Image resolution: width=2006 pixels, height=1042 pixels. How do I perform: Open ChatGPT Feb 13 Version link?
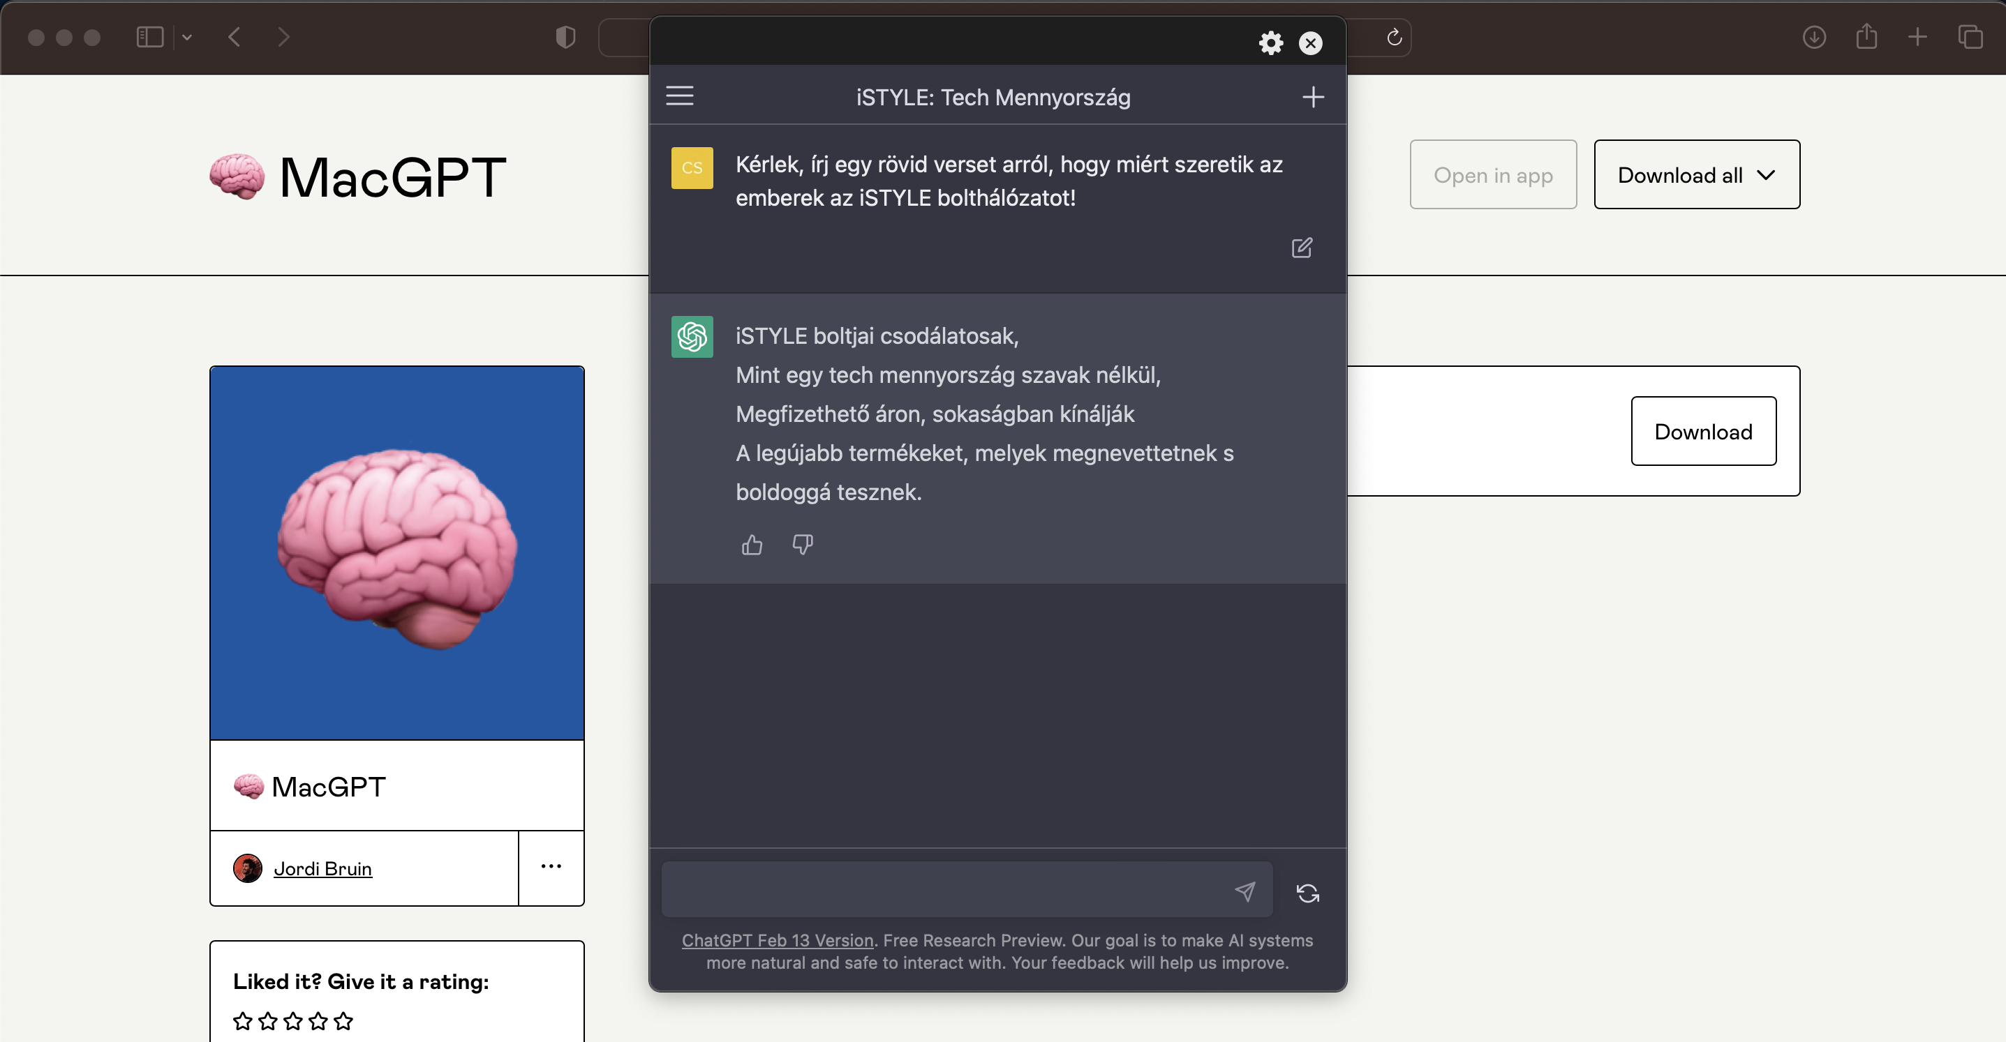coord(777,940)
